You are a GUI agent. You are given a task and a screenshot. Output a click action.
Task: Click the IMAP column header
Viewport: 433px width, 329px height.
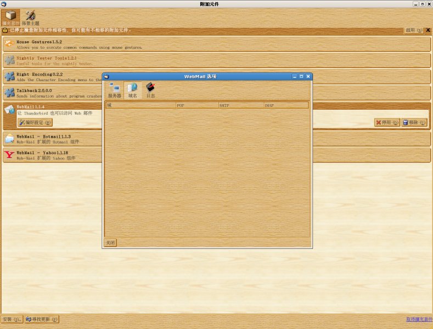click(285, 105)
